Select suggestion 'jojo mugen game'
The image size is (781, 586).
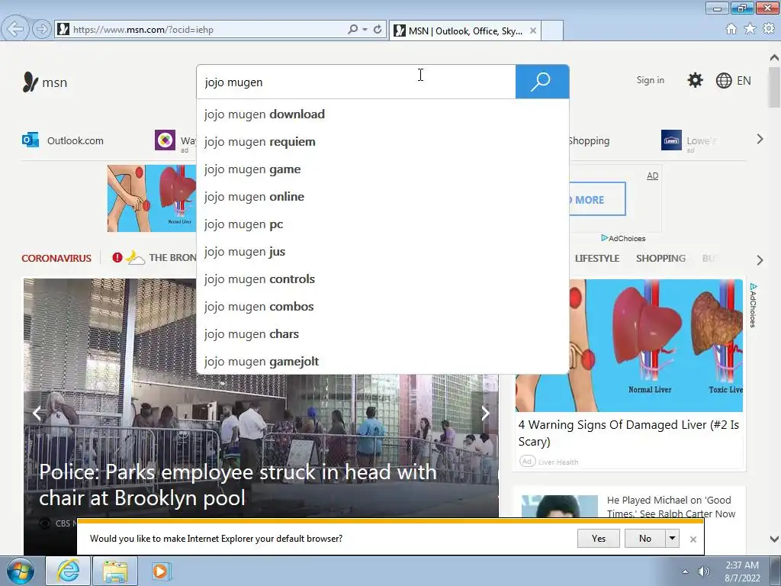tap(383, 169)
